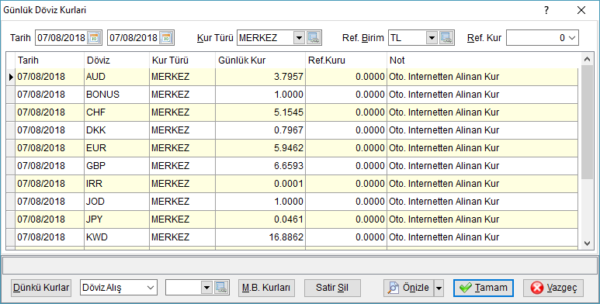The height and width of the screenshot is (304, 600).
Task: Click the rate value 6.6593
Action: 289,166
